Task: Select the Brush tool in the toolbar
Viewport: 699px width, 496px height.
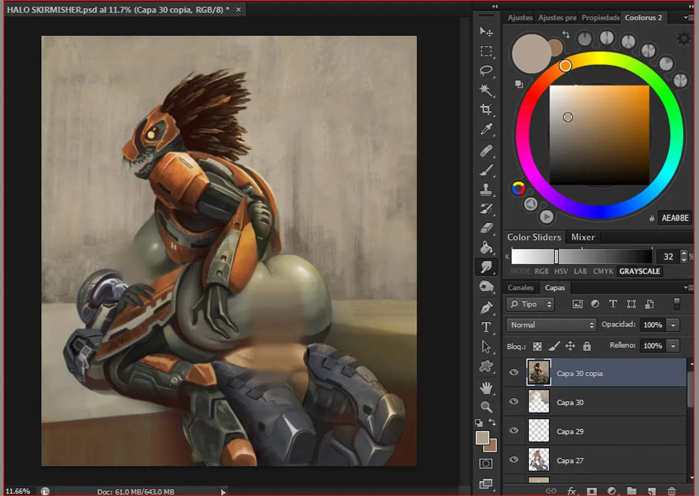Action: 486,170
